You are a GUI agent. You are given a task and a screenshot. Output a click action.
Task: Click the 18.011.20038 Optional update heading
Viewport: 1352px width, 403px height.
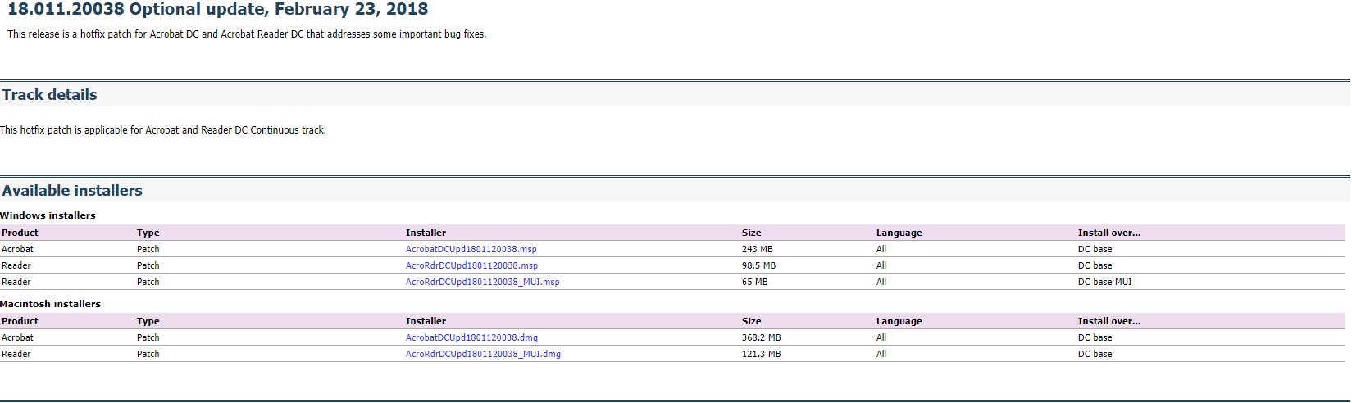[218, 10]
